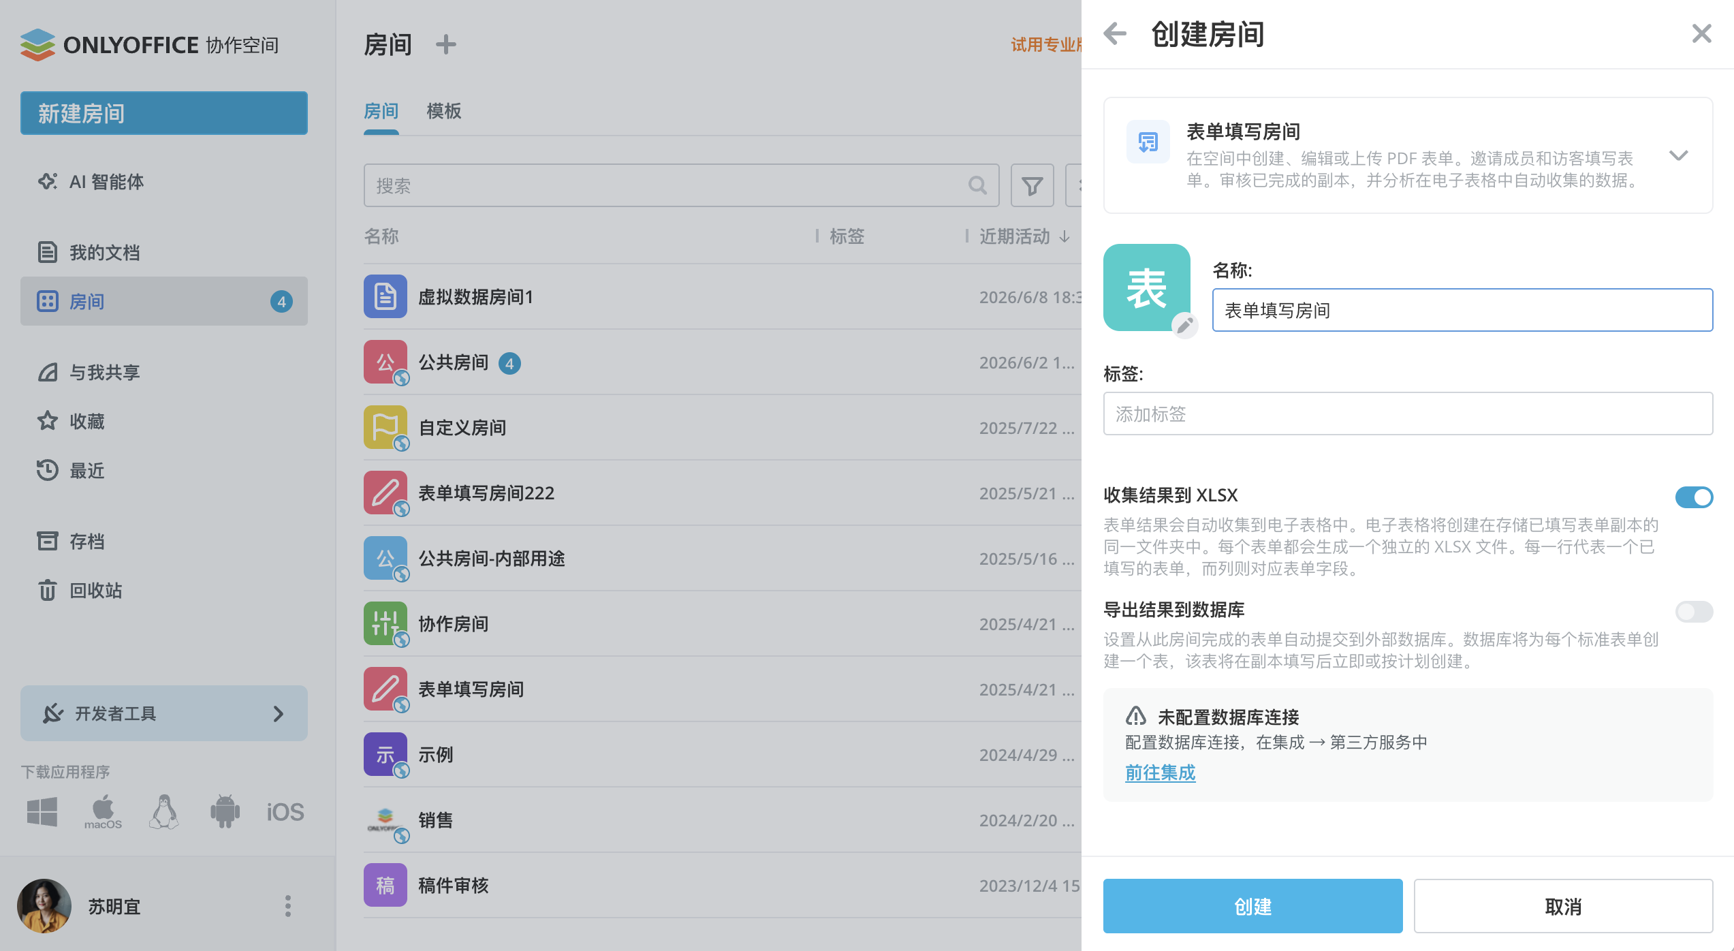The image size is (1734, 951).
Task: Edit room icon with pencil badge
Action: [1185, 325]
